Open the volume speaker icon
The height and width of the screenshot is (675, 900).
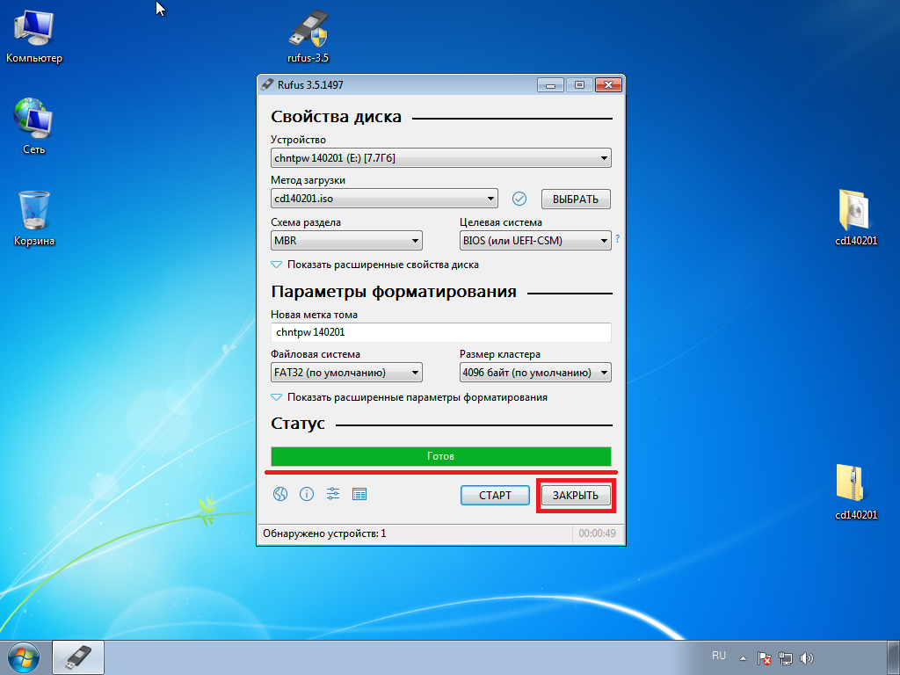[x=807, y=658]
